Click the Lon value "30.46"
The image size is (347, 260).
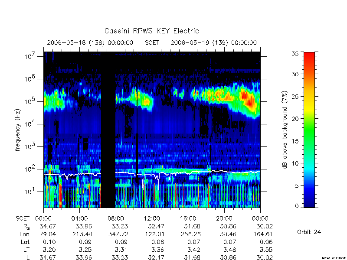pos(229,234)
